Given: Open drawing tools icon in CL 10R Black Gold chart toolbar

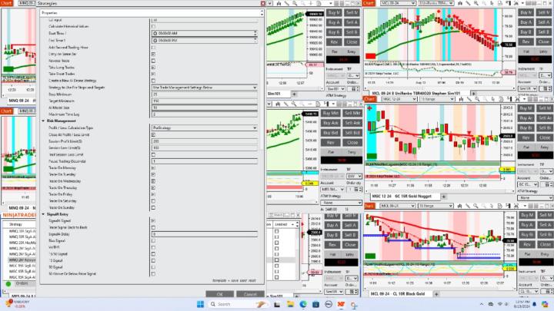Looking at the screenshot, I should coord(468,206).
